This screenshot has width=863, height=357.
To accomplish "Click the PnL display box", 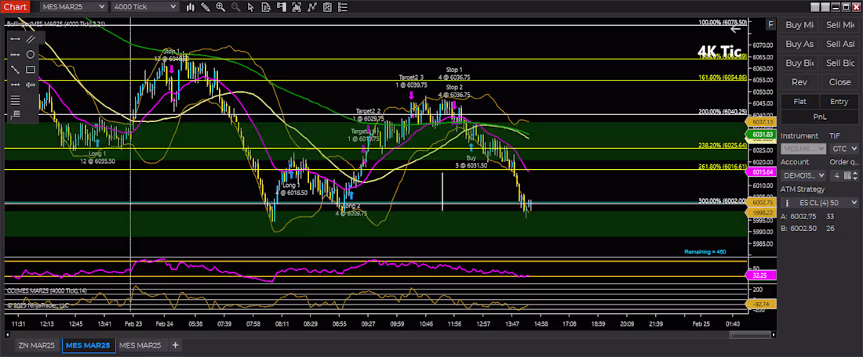I will point(820,117).
